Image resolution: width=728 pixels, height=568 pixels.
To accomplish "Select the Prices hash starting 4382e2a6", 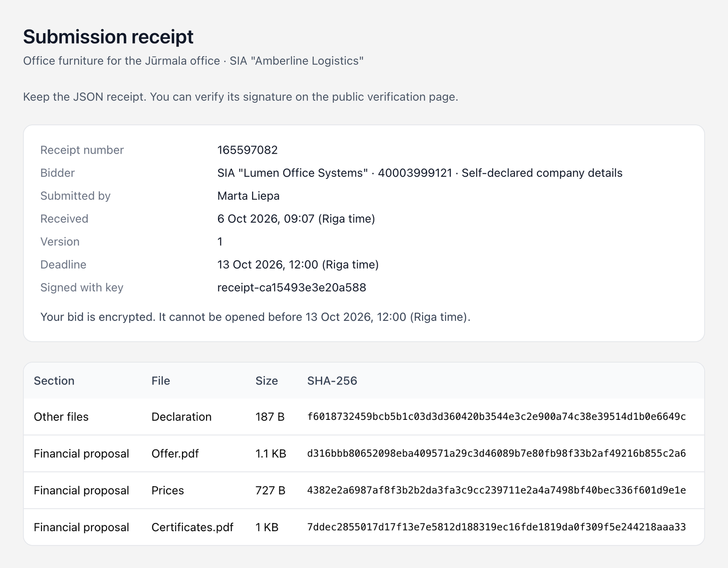I will [x=497, y=491].
